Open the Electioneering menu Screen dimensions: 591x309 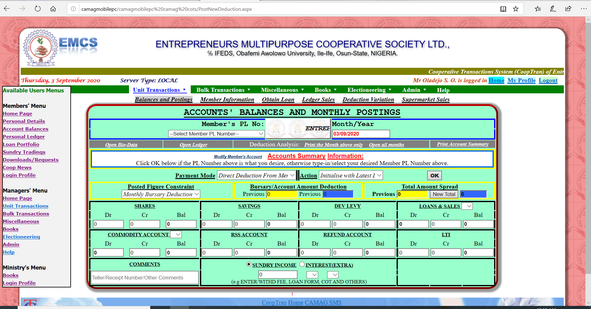(369, 90)
